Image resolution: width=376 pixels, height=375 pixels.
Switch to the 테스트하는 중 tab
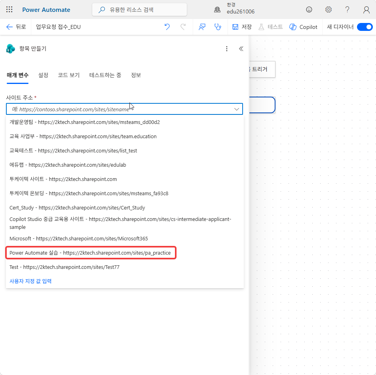pyautogui.click(x=105, y=75)
